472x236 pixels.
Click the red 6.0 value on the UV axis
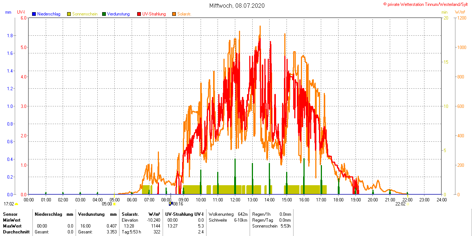point(24,18)
